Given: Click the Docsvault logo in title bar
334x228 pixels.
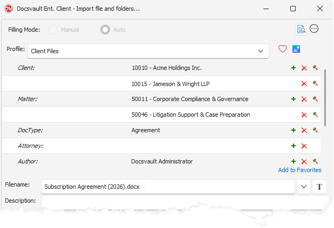Looking at the screenshot, I should (9, 9).
